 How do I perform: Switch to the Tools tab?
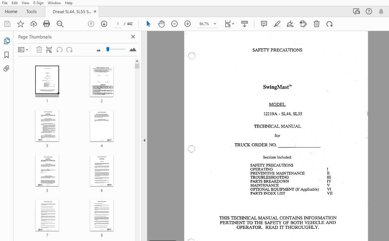(x=31, y=12)
